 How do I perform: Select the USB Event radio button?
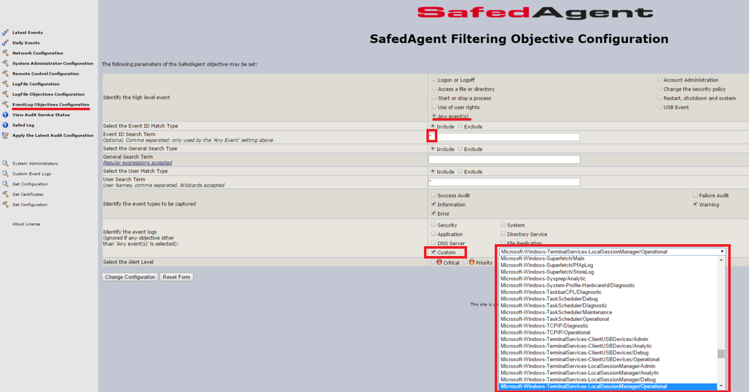click(x=659, y=107)
